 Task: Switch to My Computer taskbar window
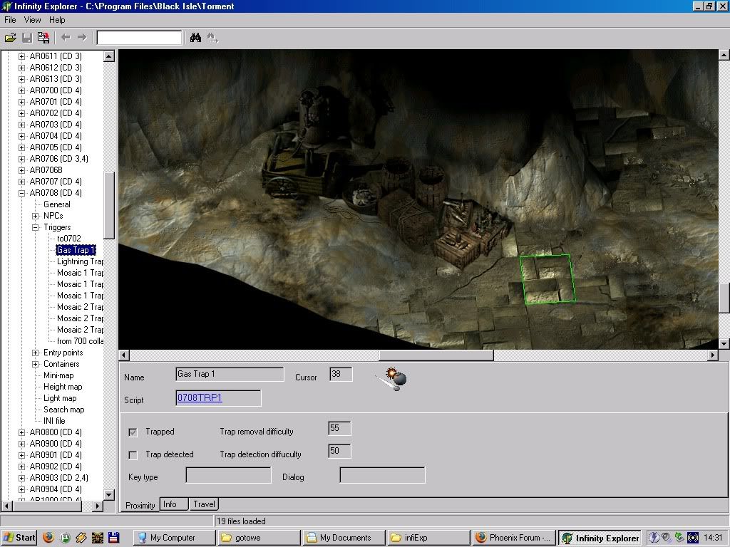click(175, 538)
